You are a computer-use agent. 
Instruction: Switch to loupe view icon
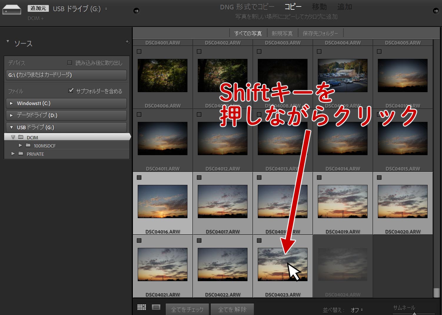pos(156,307)
